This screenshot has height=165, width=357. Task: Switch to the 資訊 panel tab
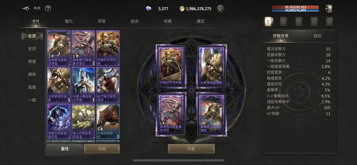(x=317, y=36)
